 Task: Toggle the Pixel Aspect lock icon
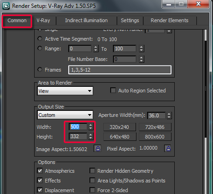(x=168, y=148)
